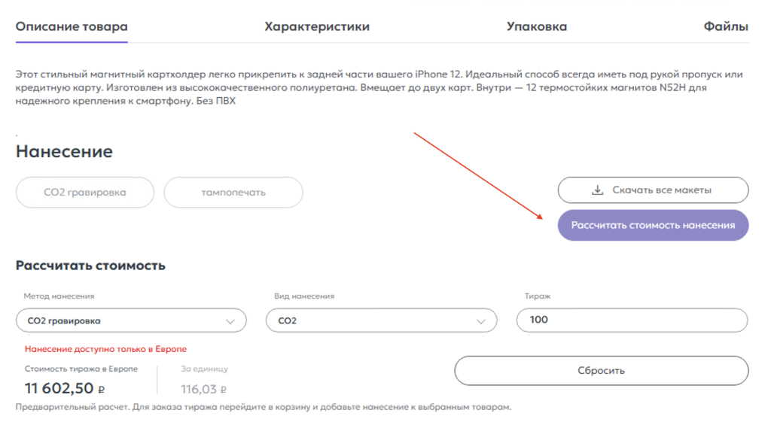This screenshot has height=431, width=771.
Task: Click the Сбросить button
Action: [601, 371]
